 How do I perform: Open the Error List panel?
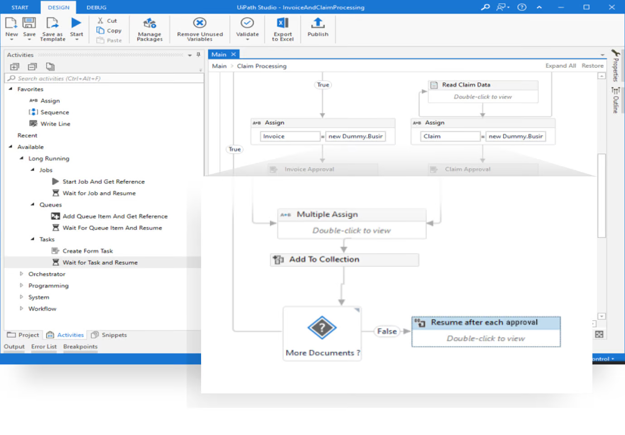(x=44, y=347)
